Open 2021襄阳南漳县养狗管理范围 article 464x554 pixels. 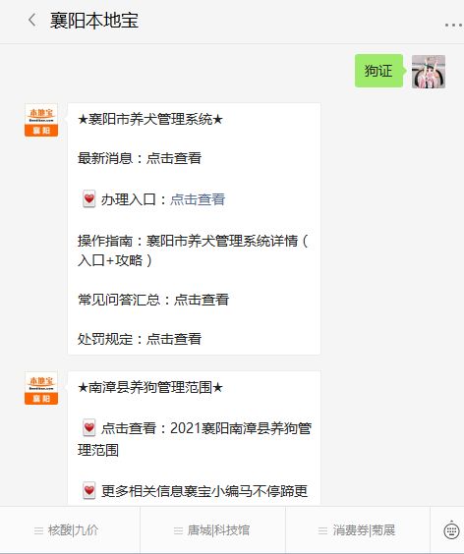(195, 439)
